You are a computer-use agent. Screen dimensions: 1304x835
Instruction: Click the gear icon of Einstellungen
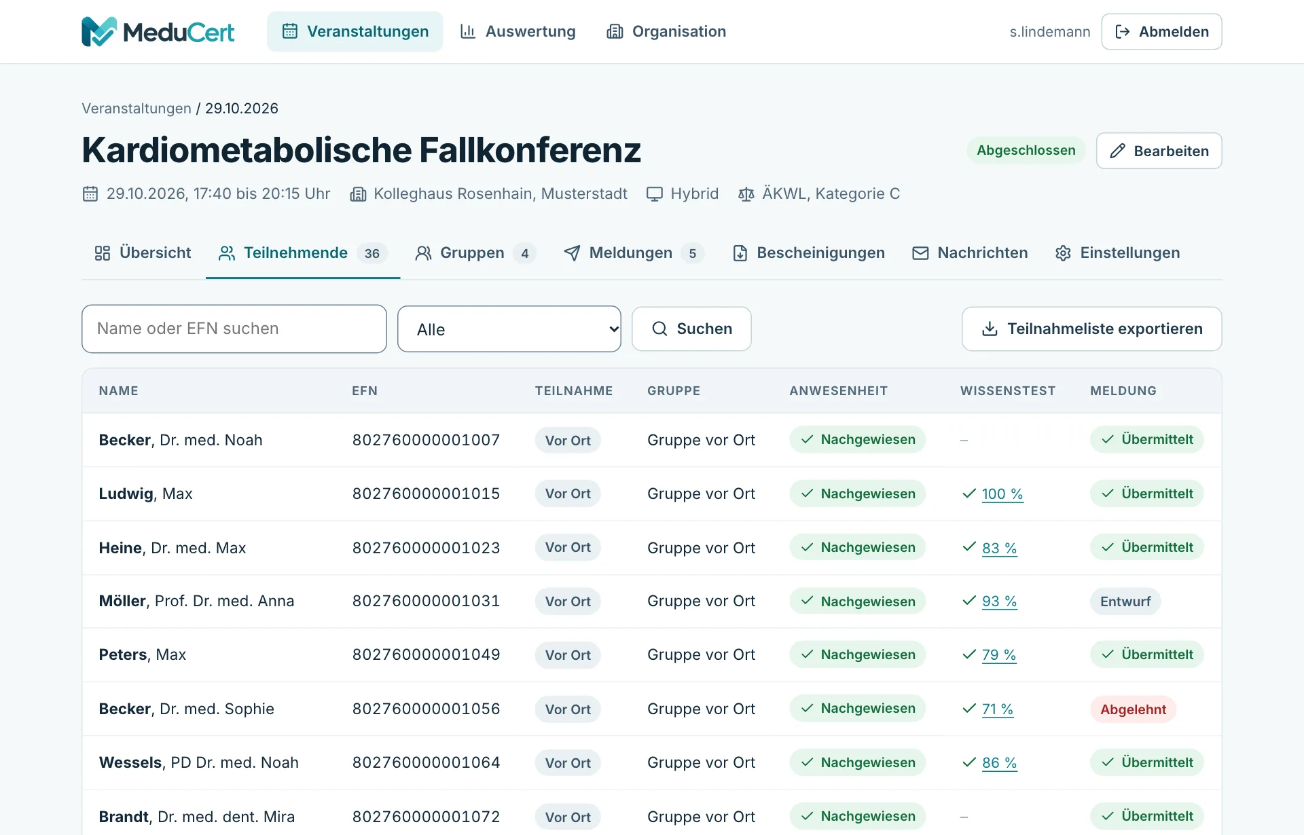point(1063,253)
